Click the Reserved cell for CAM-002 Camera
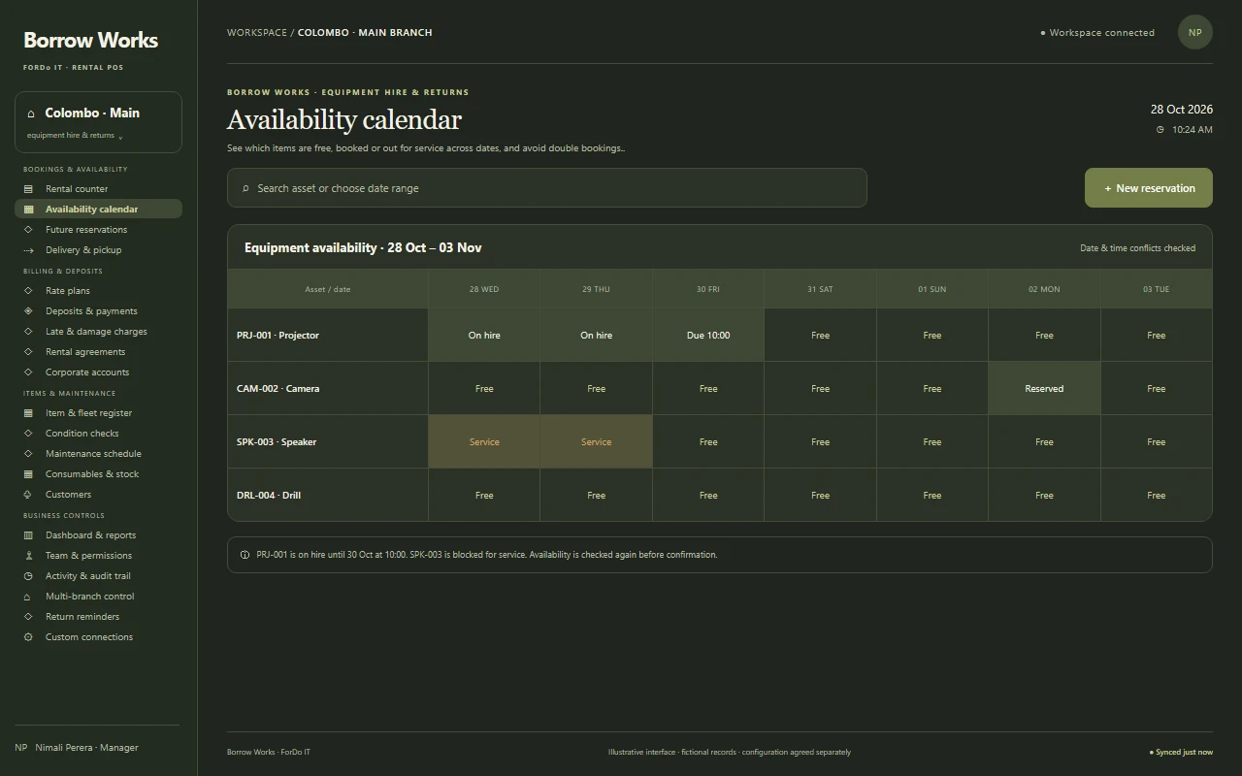Screen dimensions: 1242x776 click(x=1044, y=389)
